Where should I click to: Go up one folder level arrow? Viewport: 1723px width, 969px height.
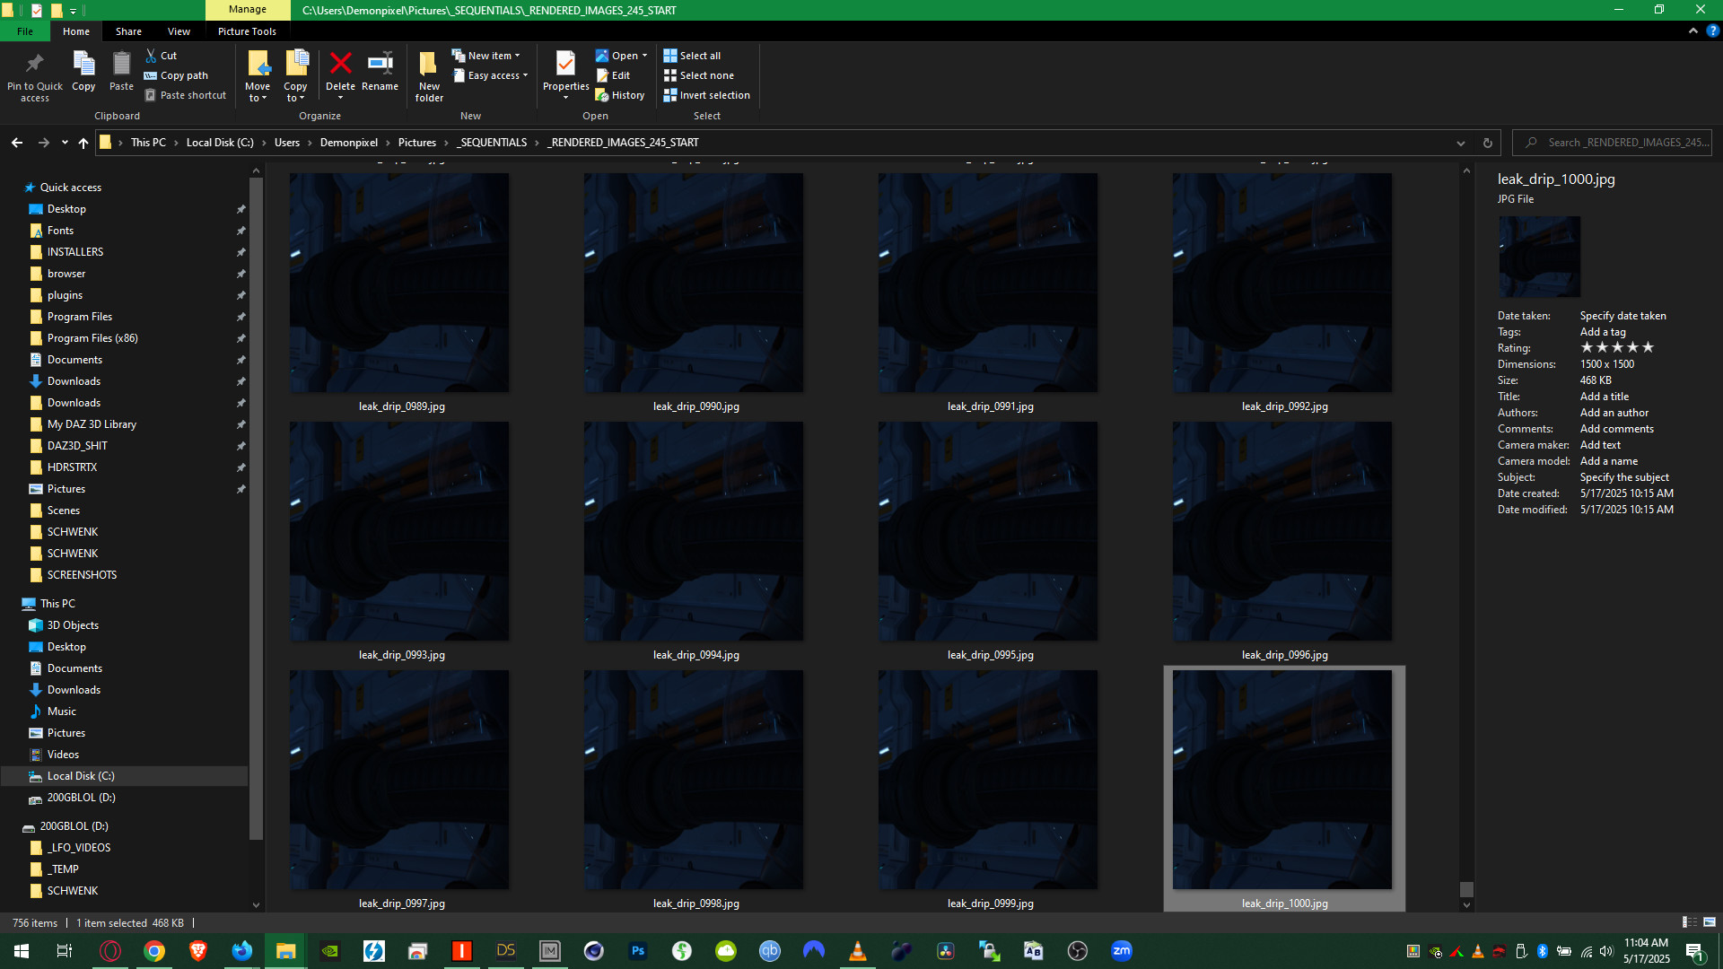tap(83, 143)
